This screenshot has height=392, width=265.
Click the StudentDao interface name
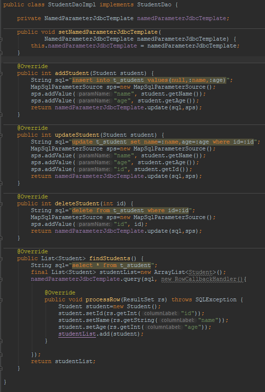(154, 4)
